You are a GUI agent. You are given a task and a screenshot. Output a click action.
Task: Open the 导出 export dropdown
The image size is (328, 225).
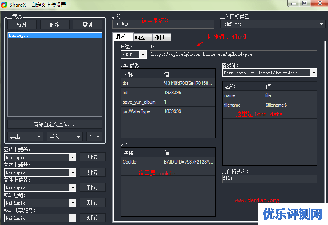tap(25, 136)
